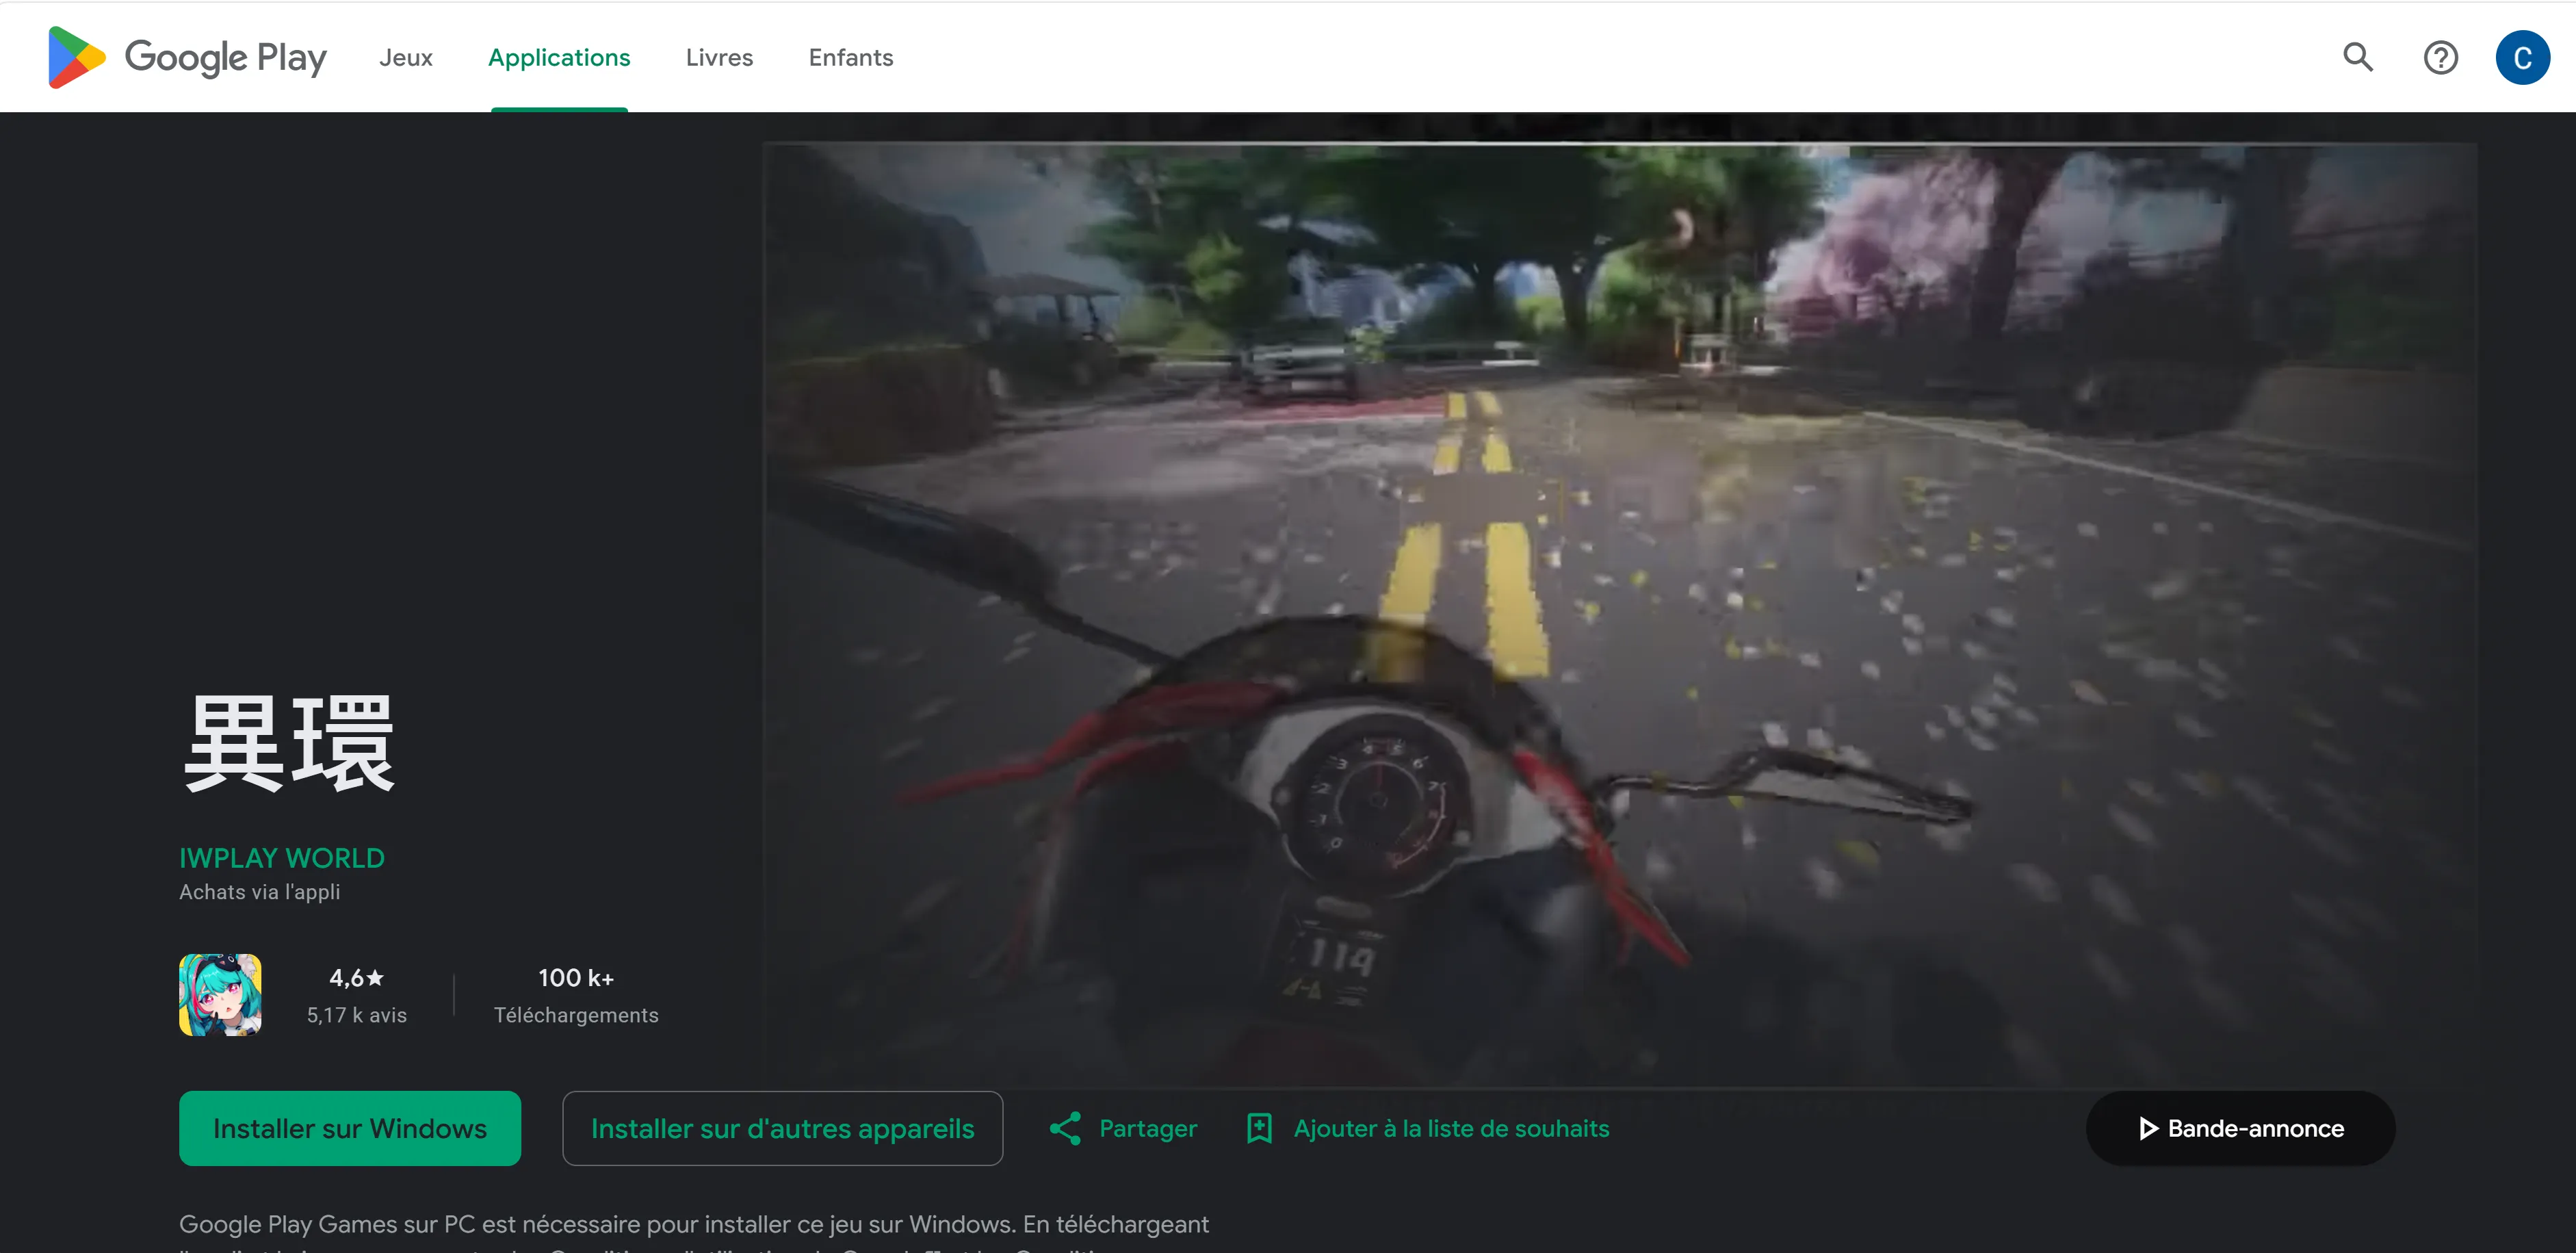Click the Achats via l'appli text
This screenshot has width=2576, height=1253.
point(259,892)
